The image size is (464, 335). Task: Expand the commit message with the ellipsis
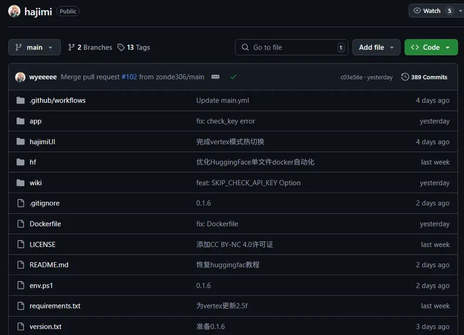click(215, 77)
